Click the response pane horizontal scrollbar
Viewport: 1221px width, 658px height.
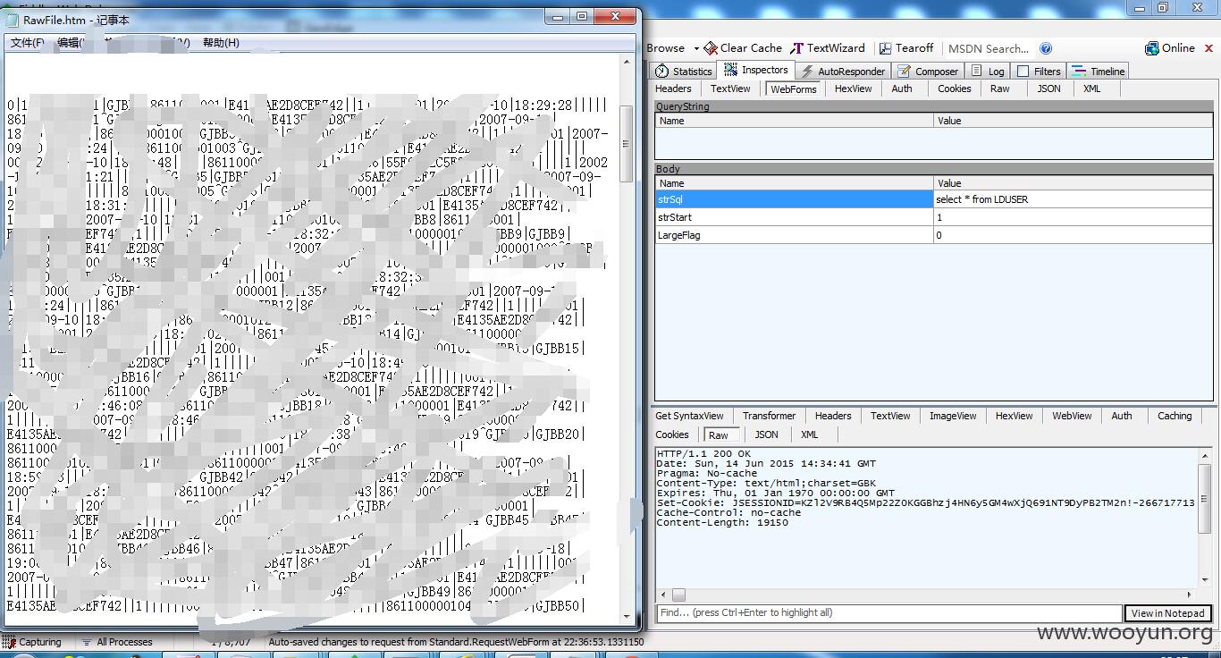(927, 595)
